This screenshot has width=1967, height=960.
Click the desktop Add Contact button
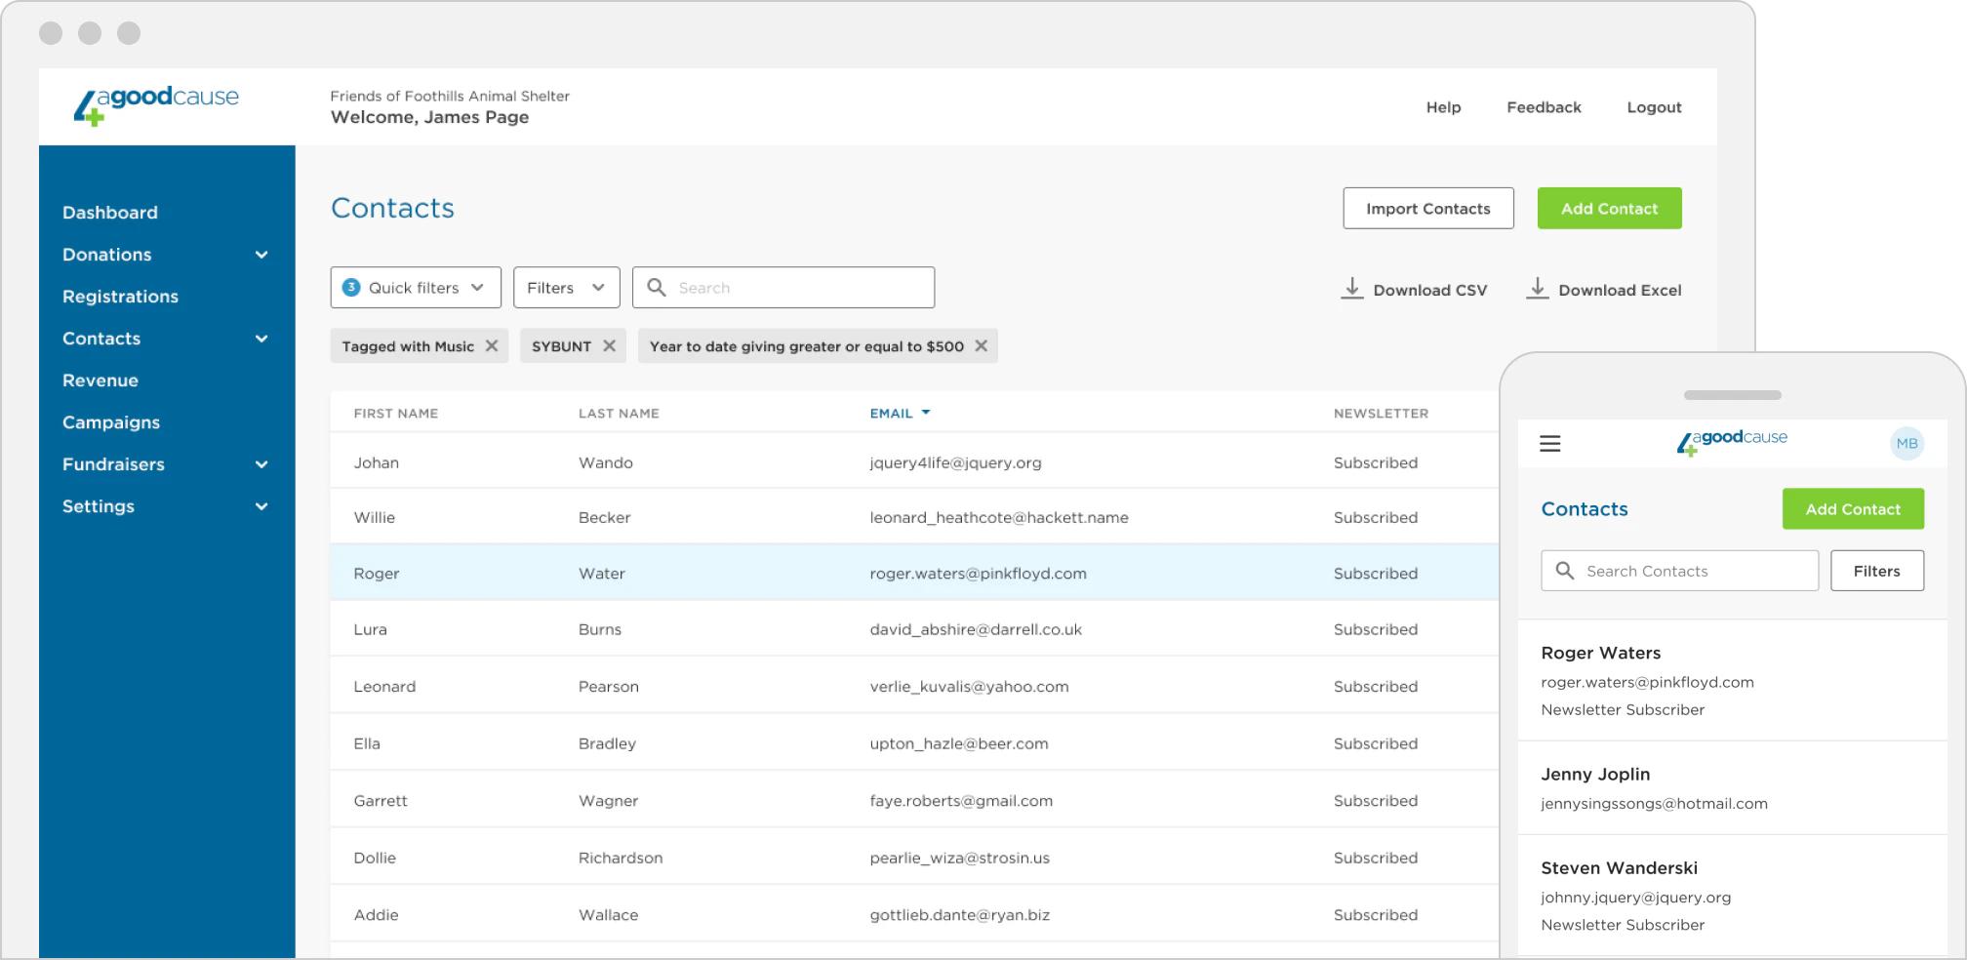pos(1609,209)
